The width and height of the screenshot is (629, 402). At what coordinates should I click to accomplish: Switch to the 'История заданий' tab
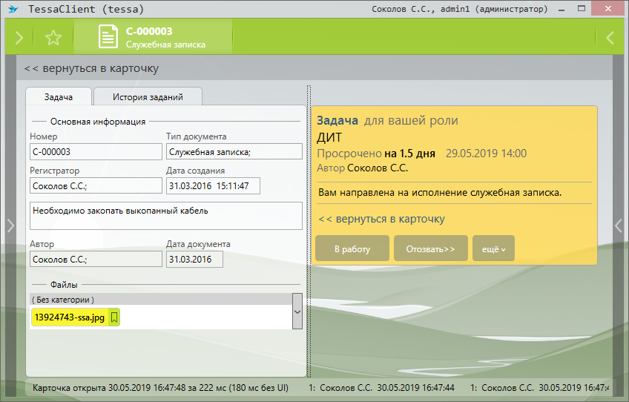(148, 96)
